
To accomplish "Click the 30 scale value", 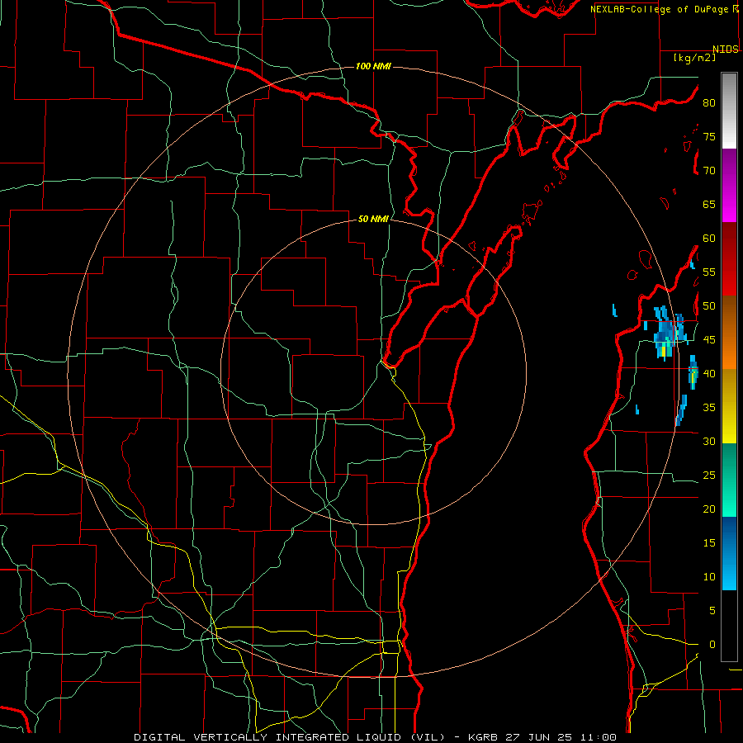I will tap(709, 441).
